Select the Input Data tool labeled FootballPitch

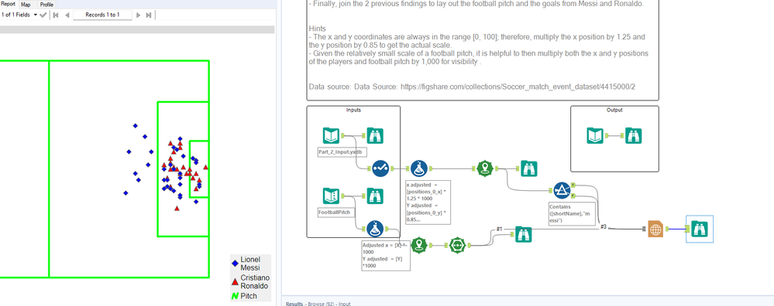[x=331, y=196]
